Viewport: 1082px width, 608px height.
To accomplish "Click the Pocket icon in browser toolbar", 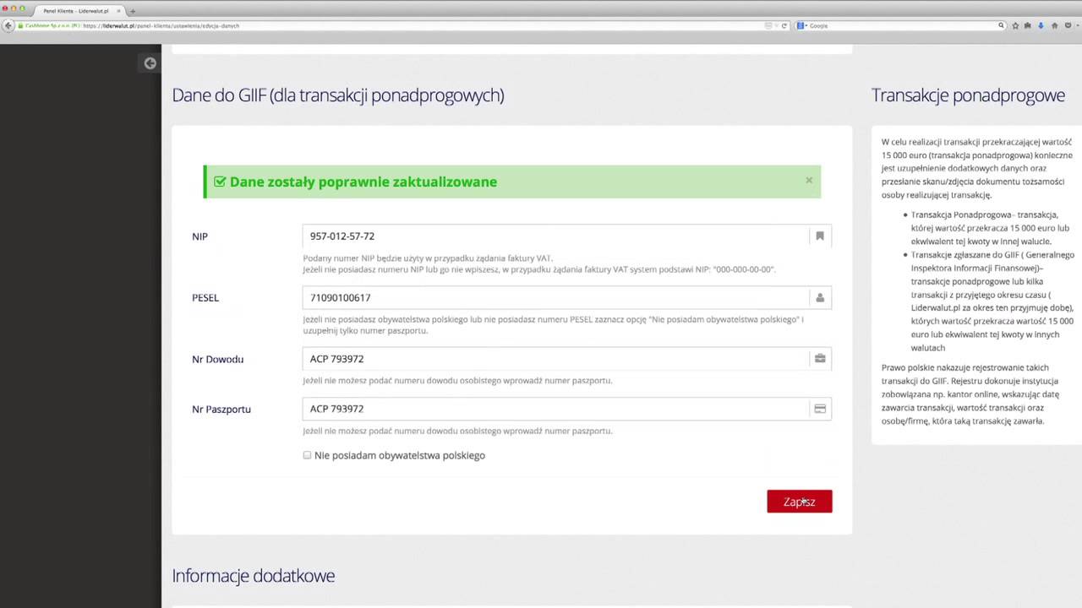I will point(1068,25).
